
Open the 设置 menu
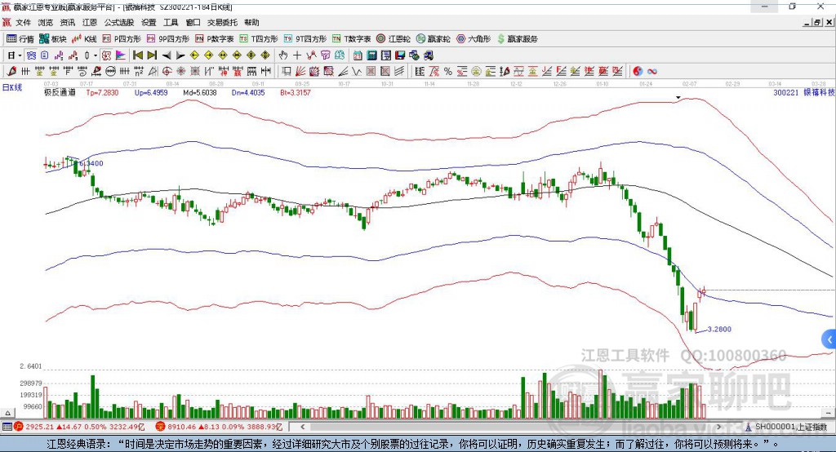coord(149,22)
